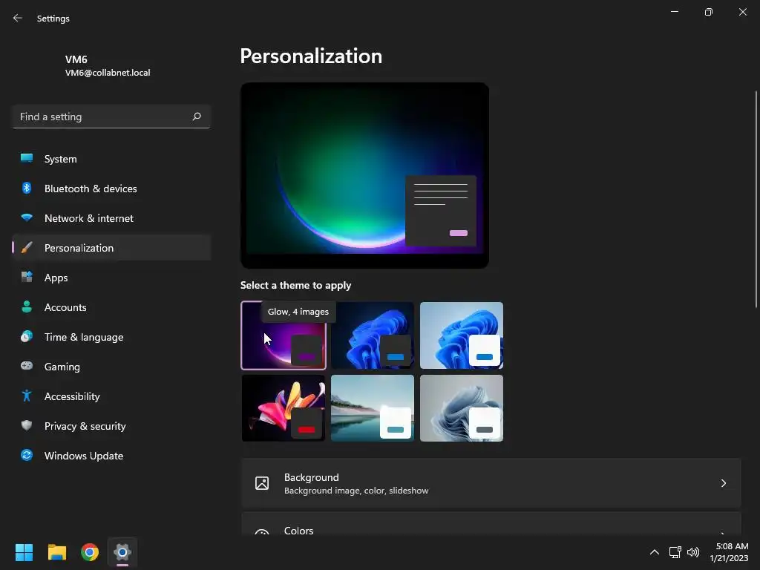760x570 pixels.
Task: Click the volume speaker tray icon
Action: point(693,552)
